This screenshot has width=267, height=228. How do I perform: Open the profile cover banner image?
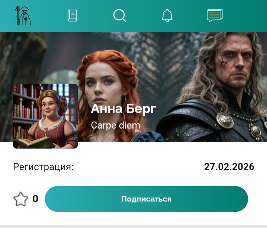(133, 87)
